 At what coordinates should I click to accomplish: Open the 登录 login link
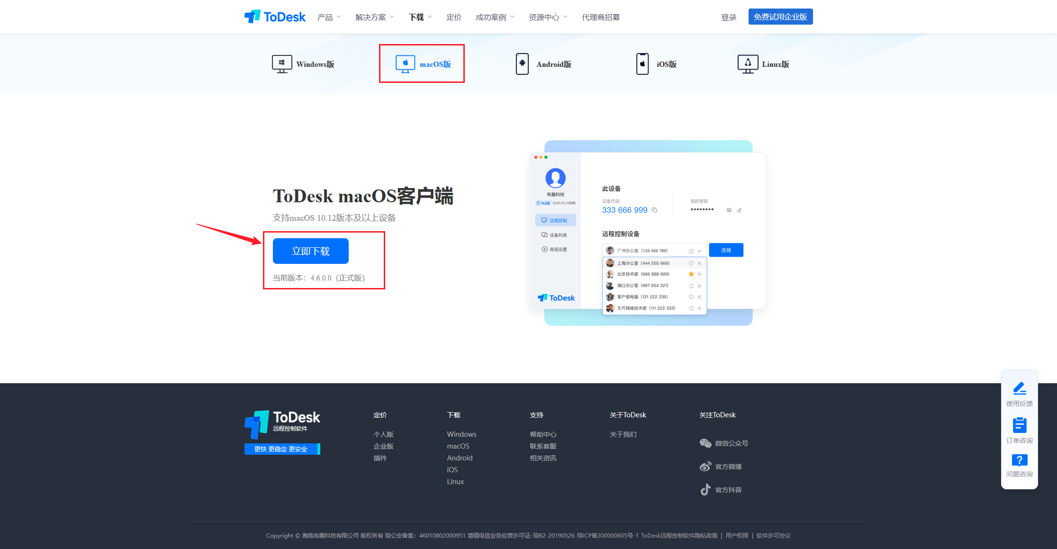tap(728, 18)
